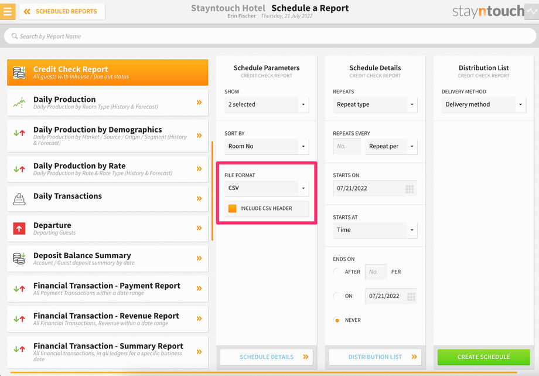Select the Credit Check Report entry
Image resolution: width=539 pixels, height=376 pixels.
[x=108, y=72]
